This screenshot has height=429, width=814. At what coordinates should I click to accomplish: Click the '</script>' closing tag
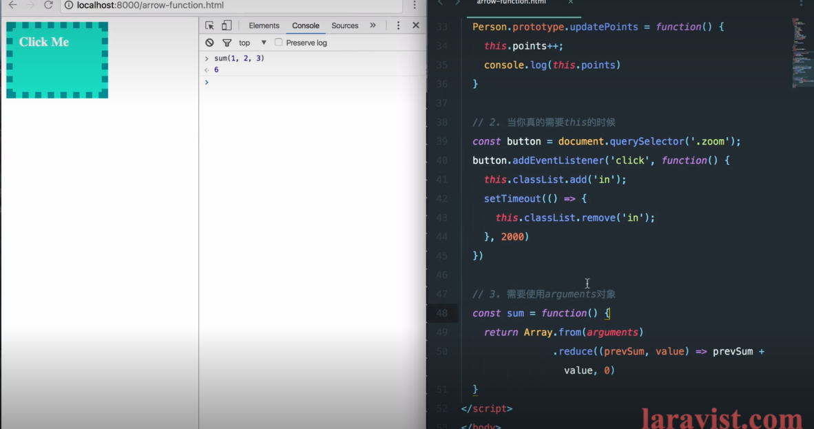(486, 409)
